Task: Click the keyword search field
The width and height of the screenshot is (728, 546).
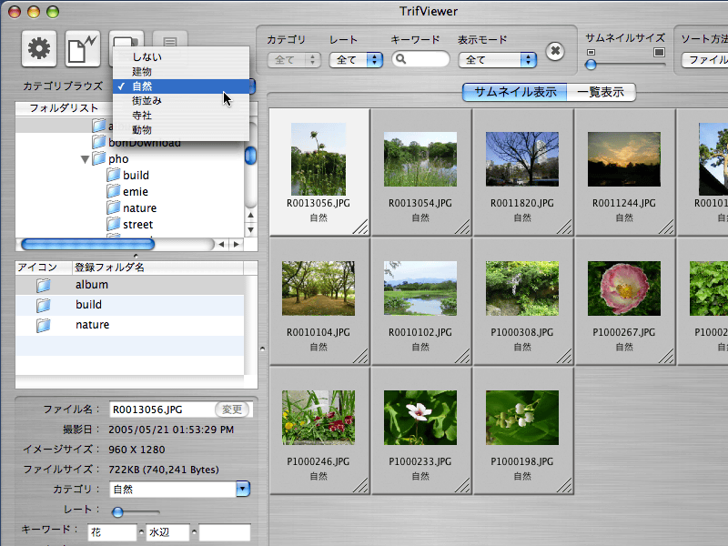Action: click(420, 59)
